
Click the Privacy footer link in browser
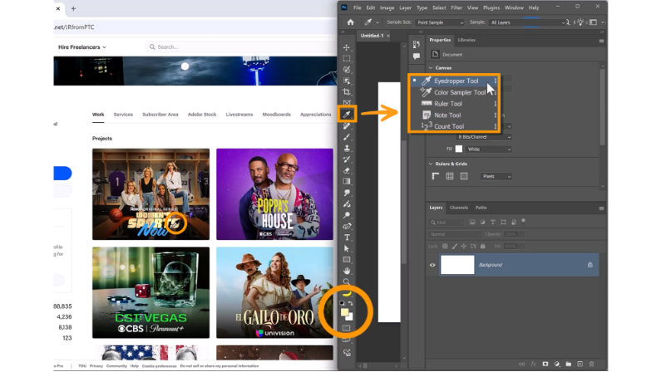point(96,366)
